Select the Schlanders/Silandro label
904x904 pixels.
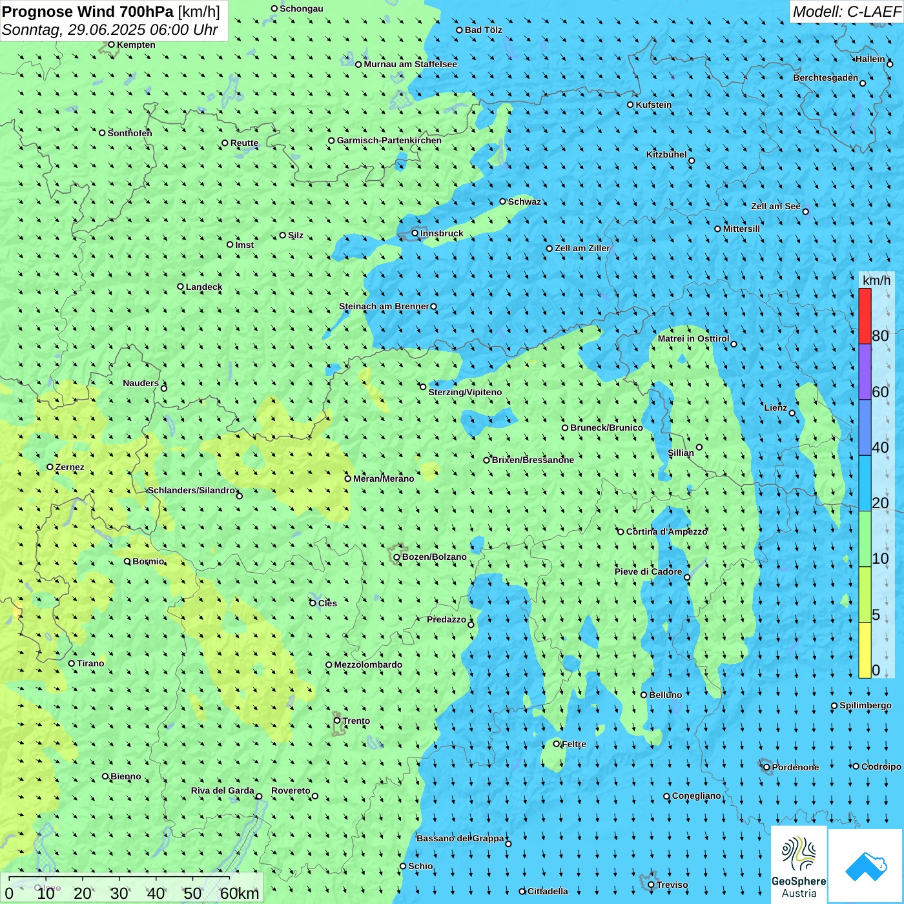[192, 490]
